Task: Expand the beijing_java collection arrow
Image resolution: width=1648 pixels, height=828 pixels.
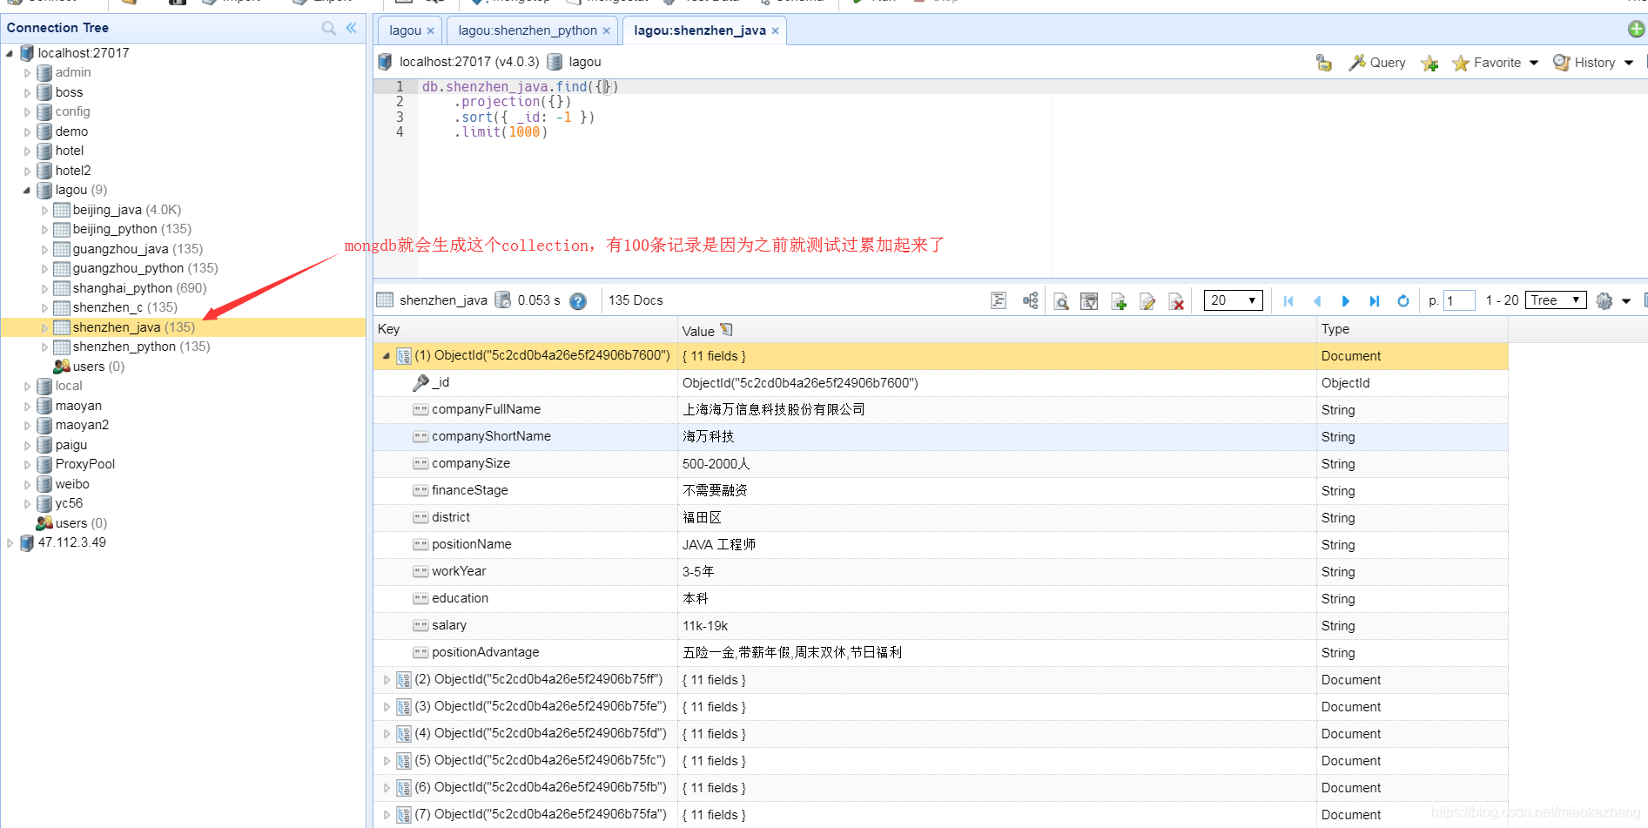Action: (x=44, y=210)
